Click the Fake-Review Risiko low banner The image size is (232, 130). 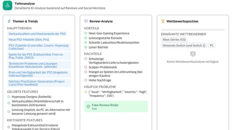pos(116,107)
